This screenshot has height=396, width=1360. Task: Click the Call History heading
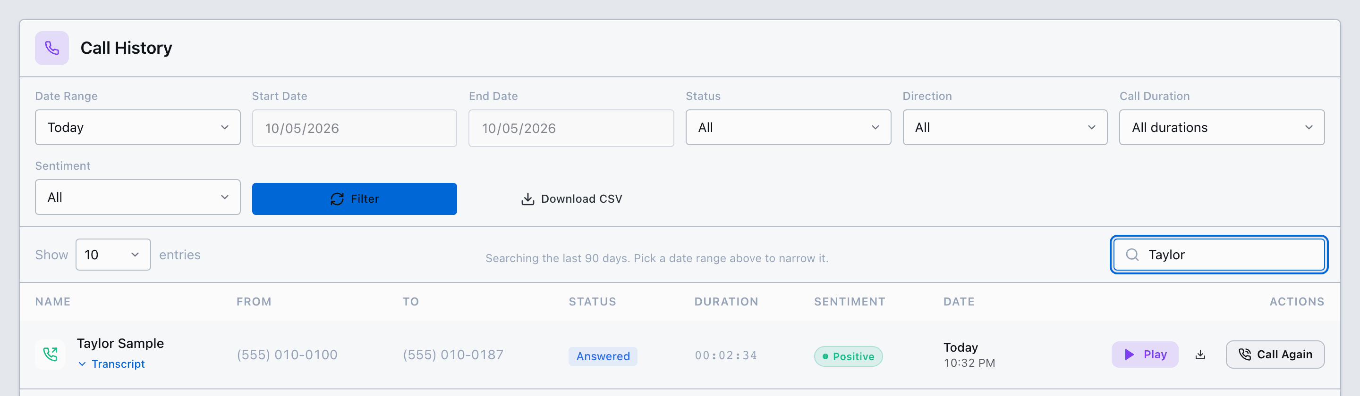tap(126, 48)
